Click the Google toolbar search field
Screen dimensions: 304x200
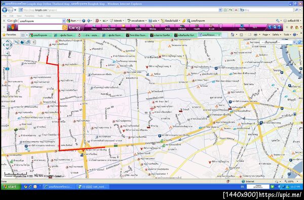pyautogui.click(x=42, y=21)
